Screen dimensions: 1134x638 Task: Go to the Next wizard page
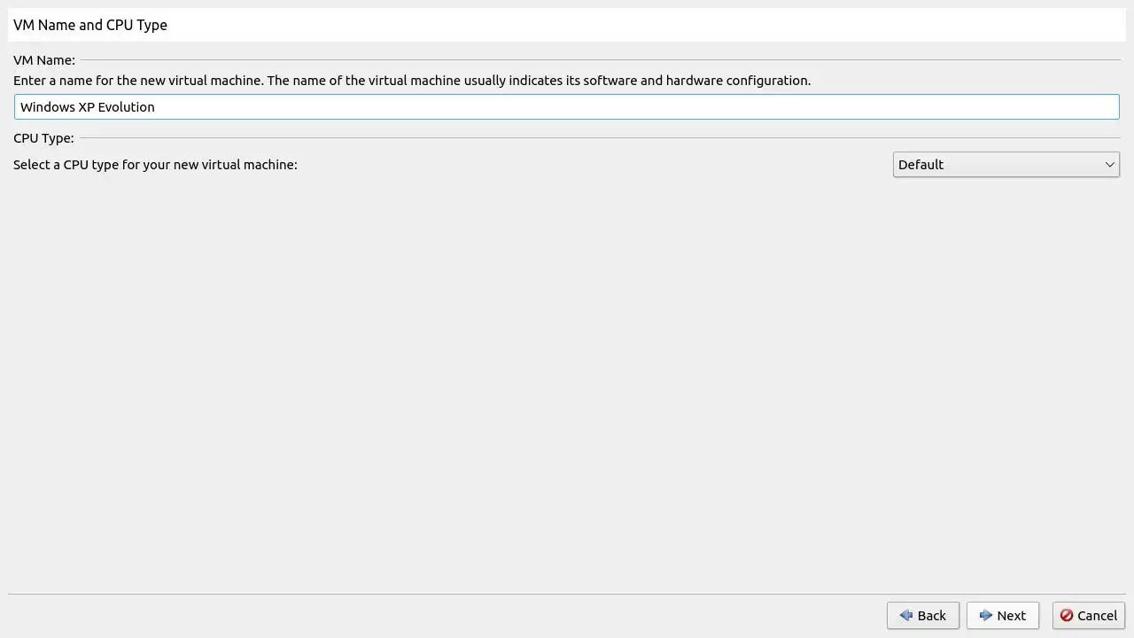tap(1003, 616)
